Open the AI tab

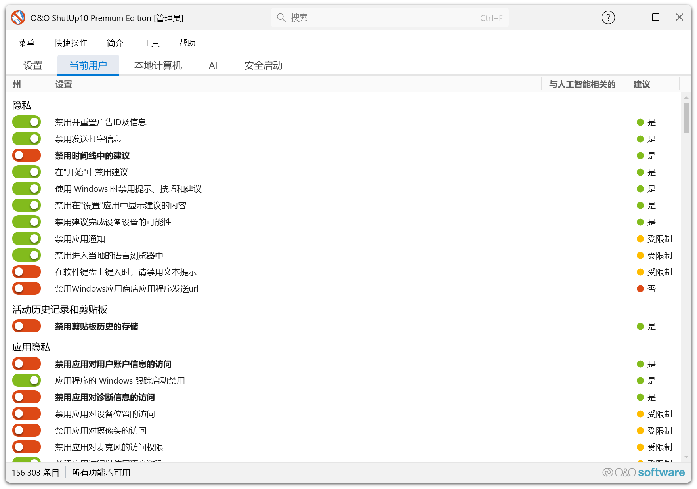point(213,65)
